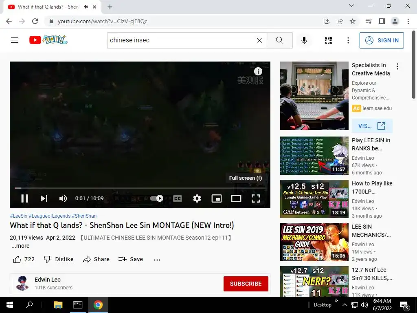The image size is (417, 313).
Task: Dislike the video
Action: coord(59,259)
